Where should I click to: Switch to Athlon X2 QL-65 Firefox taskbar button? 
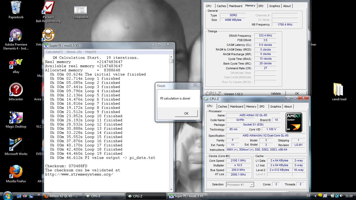point(63,196)
